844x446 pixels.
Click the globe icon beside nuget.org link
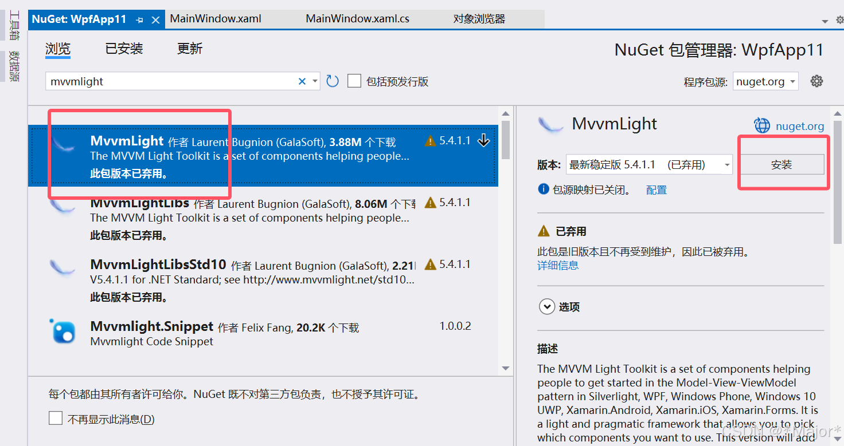[761, 126]
